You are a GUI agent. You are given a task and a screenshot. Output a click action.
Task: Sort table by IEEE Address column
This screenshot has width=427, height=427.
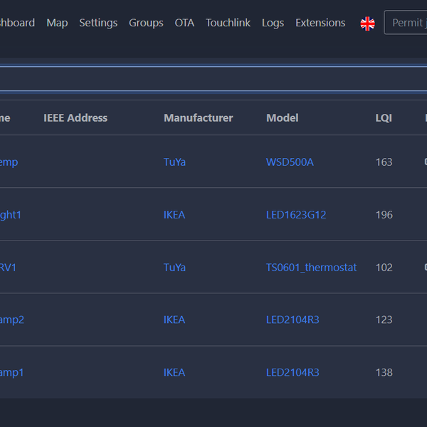[75, 118]
